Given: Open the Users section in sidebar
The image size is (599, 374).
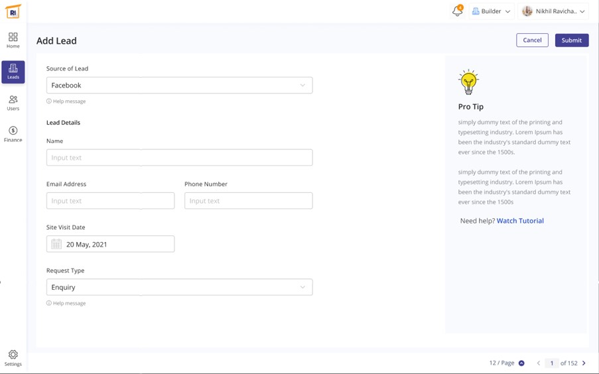Looking at the screenshot, I should tap(13, 103).
